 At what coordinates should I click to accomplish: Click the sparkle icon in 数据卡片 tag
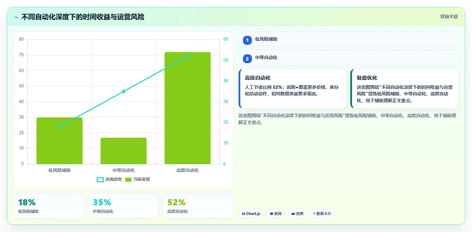[314, 214]
